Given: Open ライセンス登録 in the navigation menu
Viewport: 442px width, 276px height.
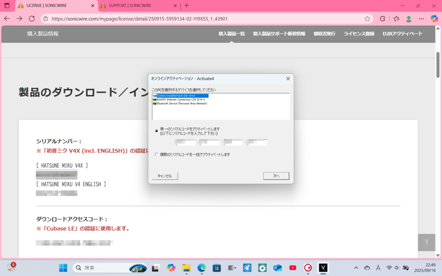Looking at the screenshot, I should [x=359, y=34].
